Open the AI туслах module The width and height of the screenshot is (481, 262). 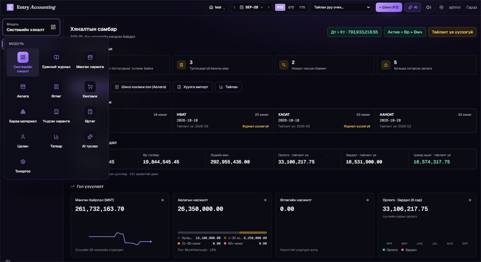click(x=90, y=141)
